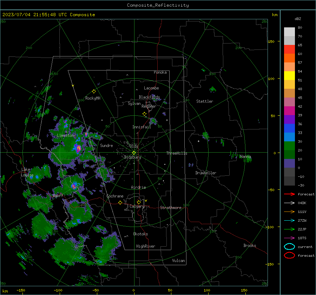
Task: Click the cyan 27ZW arrow icon
Action: click(289, 221)
